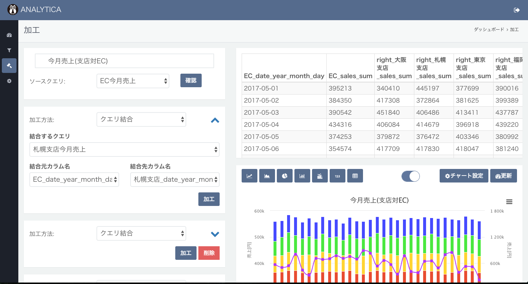Switch to table view icon
Screen dimensions: 528x284
point(355,176)
